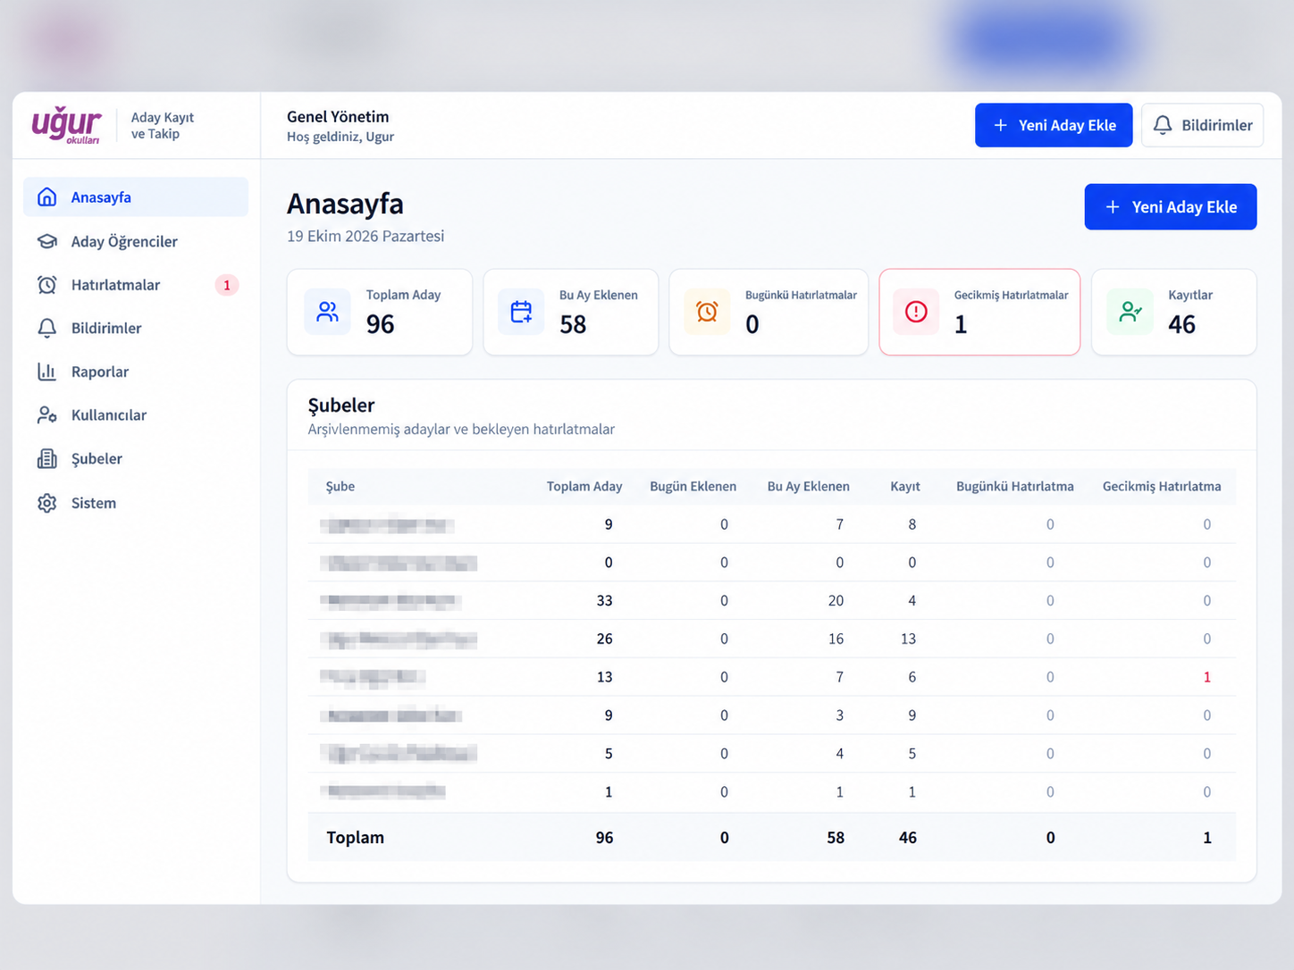Open the Toplam Aday 96 card

point(380,312)
